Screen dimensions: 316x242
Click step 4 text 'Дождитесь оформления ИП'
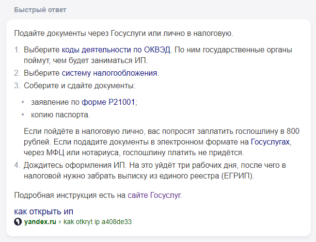pyautogui.click(x=75, y=165)
